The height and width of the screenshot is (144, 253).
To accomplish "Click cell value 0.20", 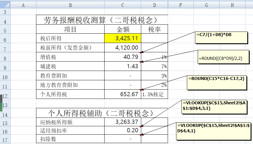I will point(123,130).
